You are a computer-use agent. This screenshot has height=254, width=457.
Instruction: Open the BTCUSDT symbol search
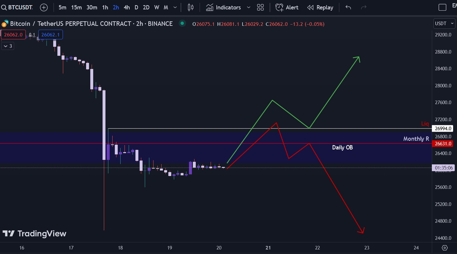(x=17, y=7)
